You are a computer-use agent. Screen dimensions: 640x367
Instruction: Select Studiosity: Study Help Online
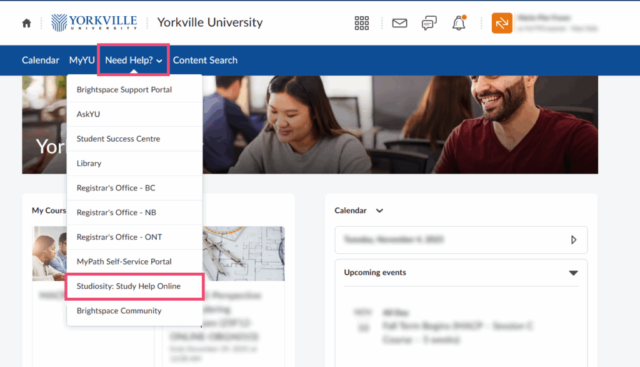pos(129,286)
